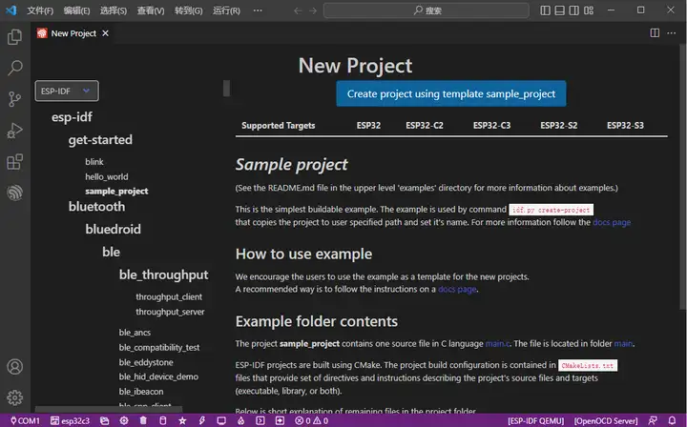Click the flash lightning icon in status bar
687x427 pixels.
tap(202, 421)
